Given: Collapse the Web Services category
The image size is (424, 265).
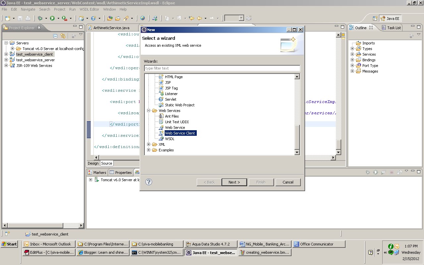Looking at the screenshot, I should click(148, 110).
